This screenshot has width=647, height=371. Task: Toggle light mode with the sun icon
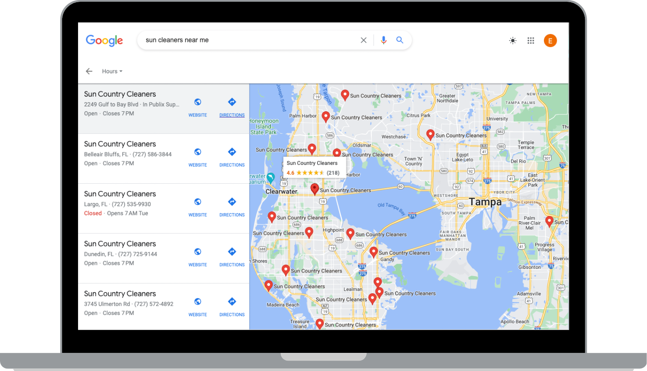tap(512, 40)
